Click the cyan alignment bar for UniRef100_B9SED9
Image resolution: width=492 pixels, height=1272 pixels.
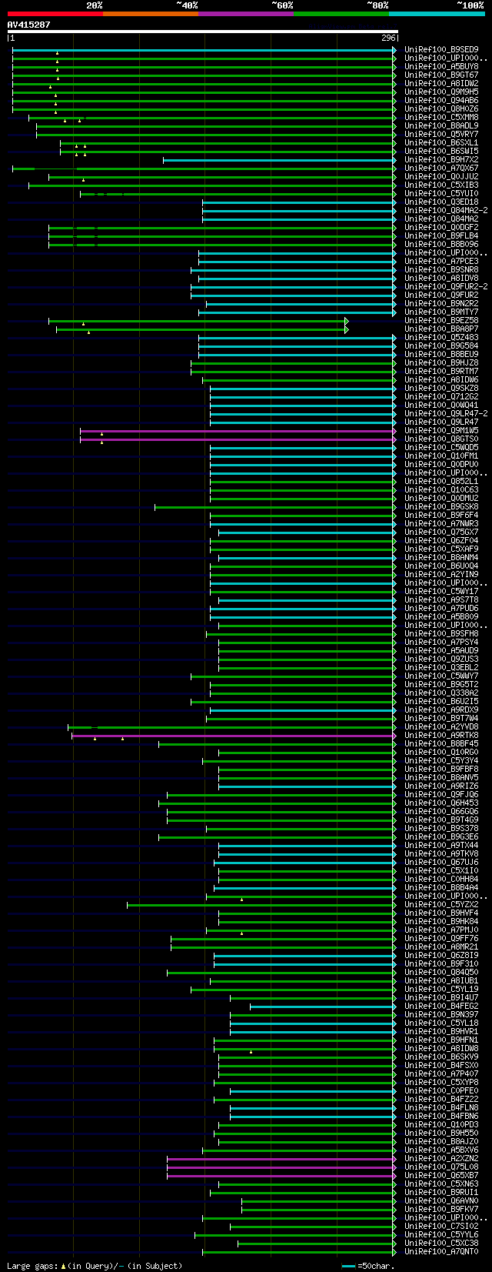coord(204,50)
